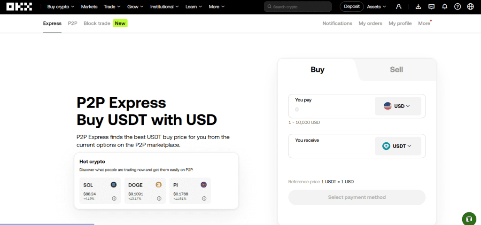Open the USD currency selector
Image resolution: width=481 pixels, height=225 pixels.
pyautogui.click(x=398, y=106)
